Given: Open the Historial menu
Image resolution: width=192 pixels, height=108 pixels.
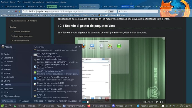Looking at the screenshot, I should coord(26,2).
